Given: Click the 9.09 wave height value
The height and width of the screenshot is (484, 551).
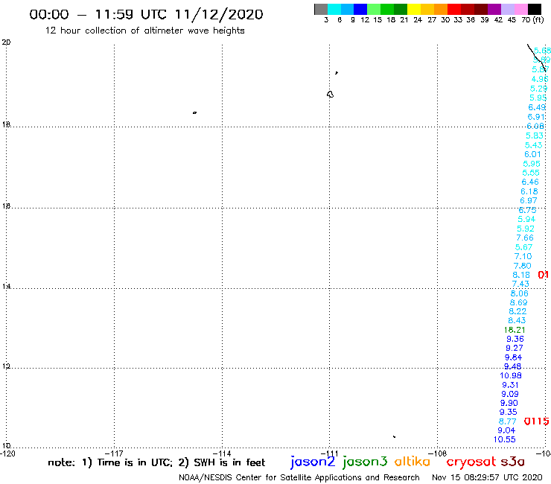Looking at the screenshot, I should tap(510, 395).
